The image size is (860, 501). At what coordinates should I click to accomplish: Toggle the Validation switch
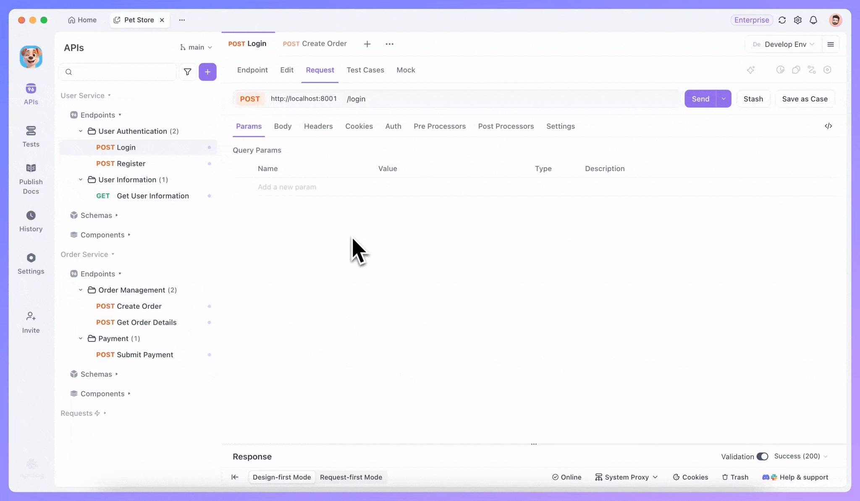click(762, 457)
